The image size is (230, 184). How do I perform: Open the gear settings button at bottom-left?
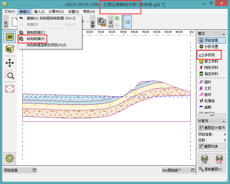(x=10, y=158)
